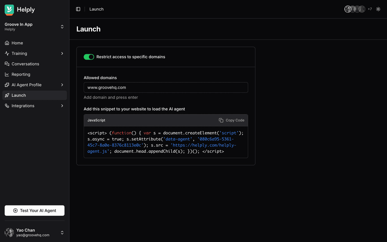
Task: Click the Launch rocket icon
Action: click(x=7, y=95)
